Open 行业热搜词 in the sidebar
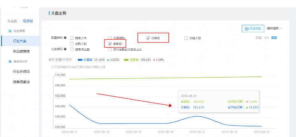 tap(21, 71)
